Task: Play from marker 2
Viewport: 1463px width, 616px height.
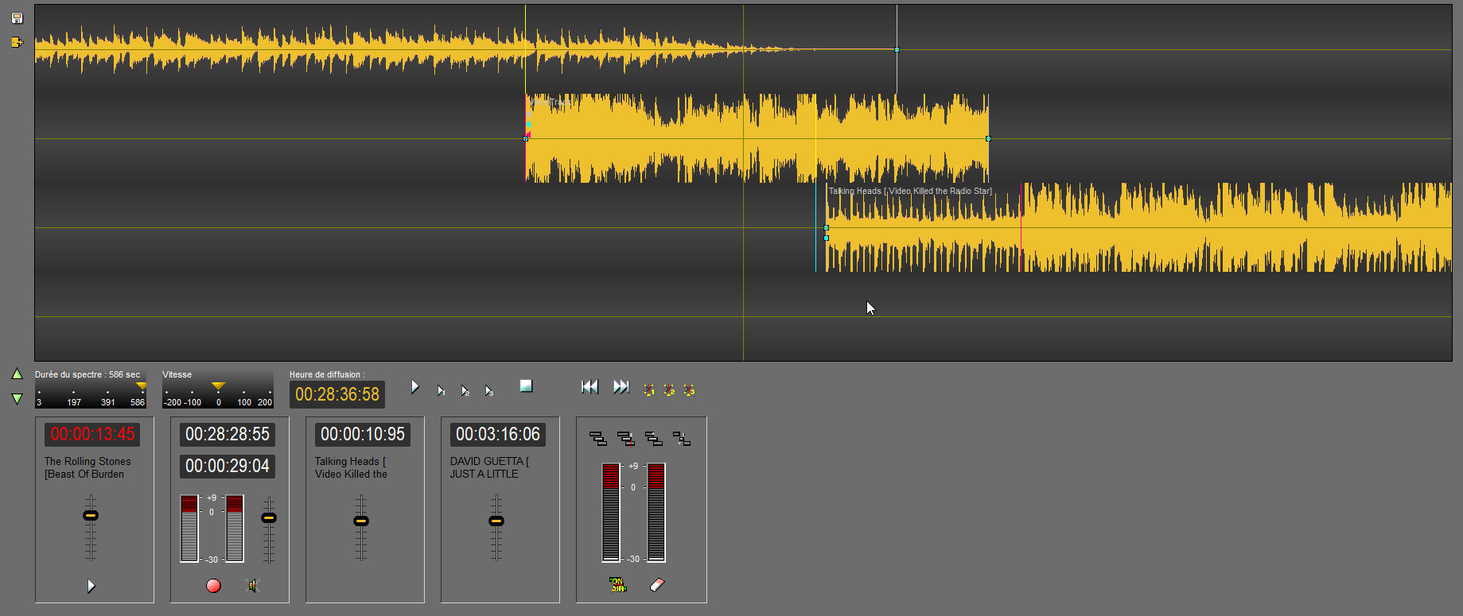Action: [x=465, y=390]
